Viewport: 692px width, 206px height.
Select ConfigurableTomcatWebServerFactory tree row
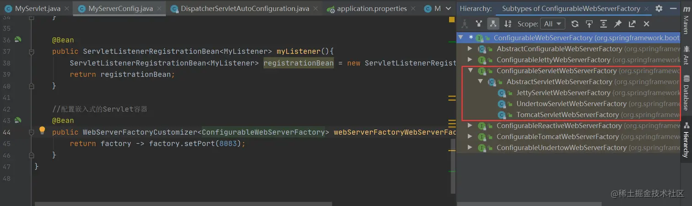click(x=568, y=137)
